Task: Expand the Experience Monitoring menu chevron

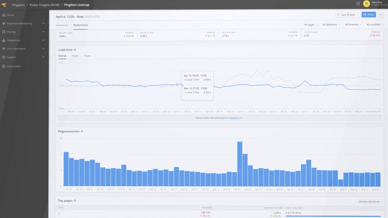Action: point(43,23)
